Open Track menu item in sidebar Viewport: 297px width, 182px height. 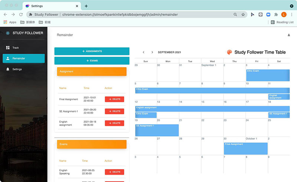tap(24, 48)
